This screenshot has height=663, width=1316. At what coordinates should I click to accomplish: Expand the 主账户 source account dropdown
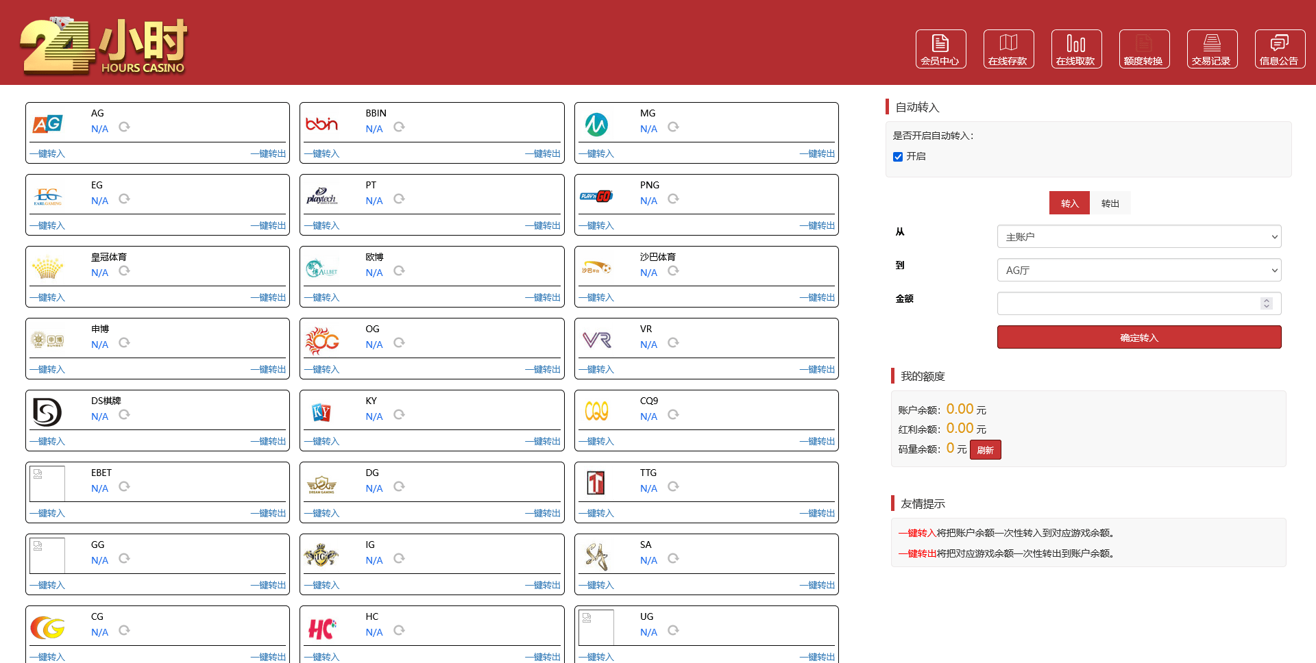[1138, 237]
